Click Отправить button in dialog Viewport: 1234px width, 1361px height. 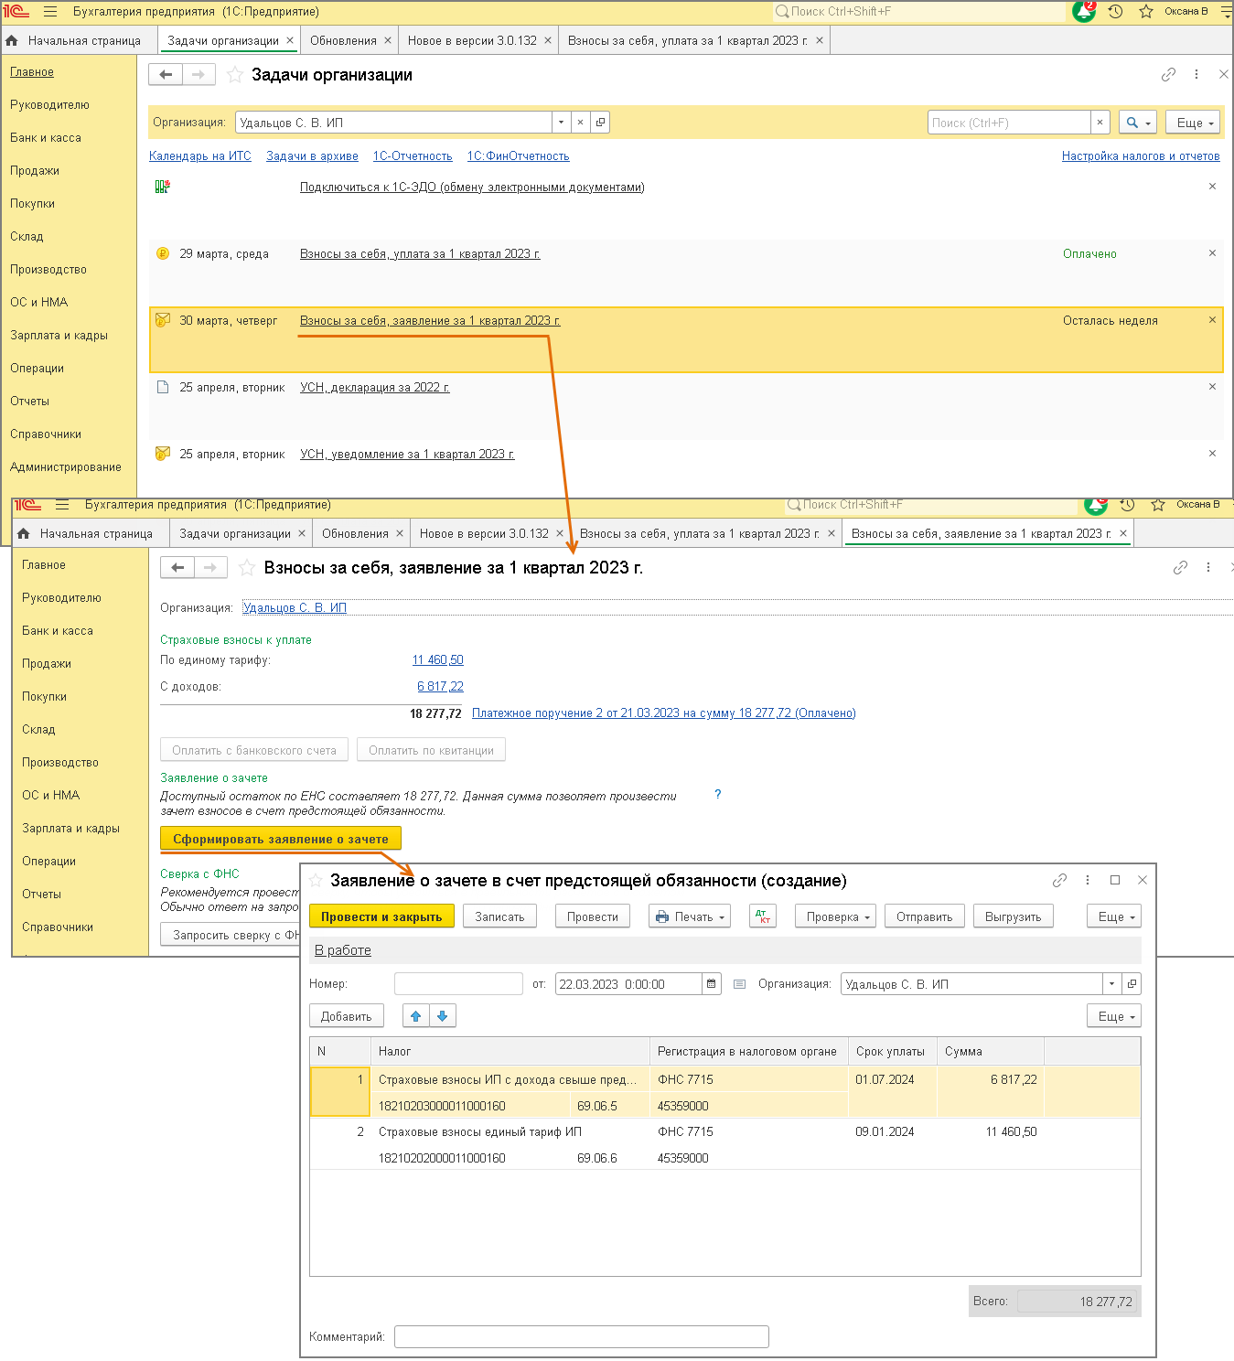tap(924, 916)
